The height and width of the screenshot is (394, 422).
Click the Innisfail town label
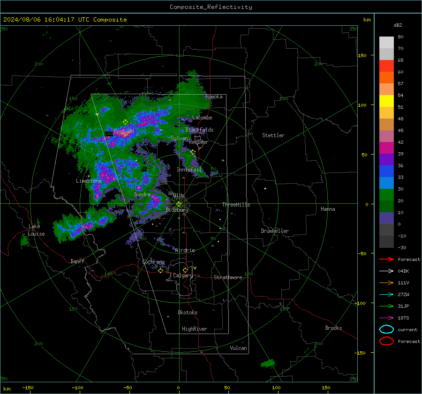click(x=189, y=170)
